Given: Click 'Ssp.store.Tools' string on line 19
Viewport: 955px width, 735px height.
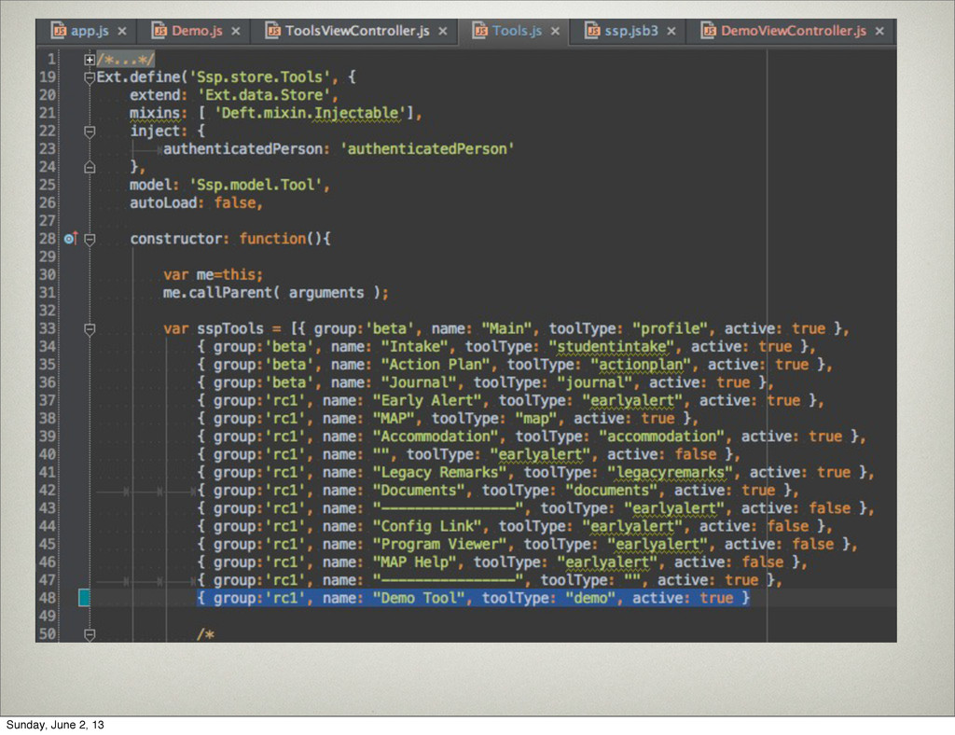Looking at the screenshot, I should (x=259, y=77).
